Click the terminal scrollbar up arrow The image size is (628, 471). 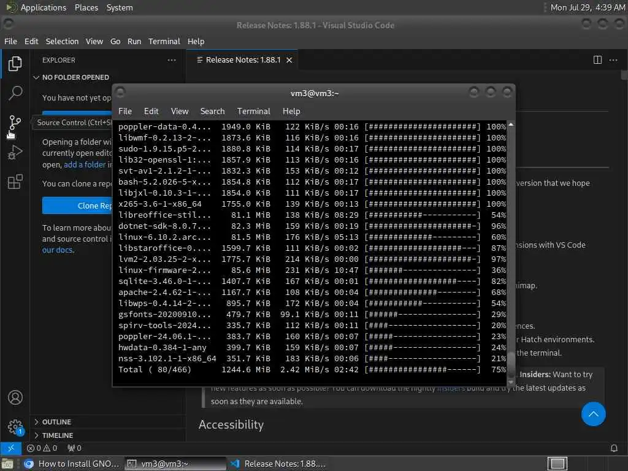click(x=511, y=124)
